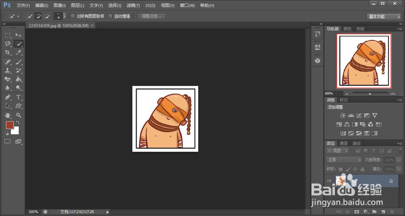This screenshot has height=216, width=405.
Task: Hide the Background layer with eye icon
Action: click(x=329, y=181)
